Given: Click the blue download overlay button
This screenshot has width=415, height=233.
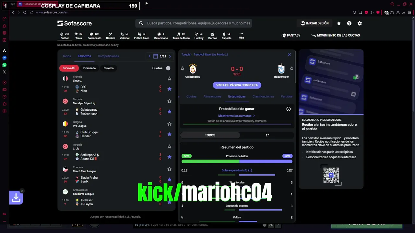Looking at the screenshot, I should pos(16,198).
